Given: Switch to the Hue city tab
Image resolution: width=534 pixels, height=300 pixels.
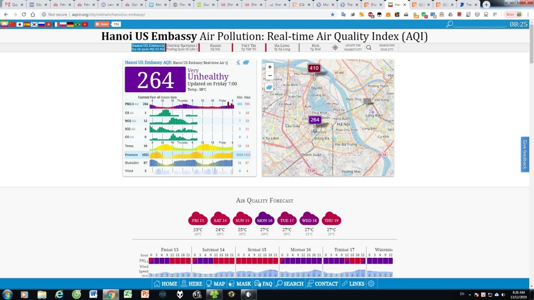Looking at the screenshot, I should pos(315,47).
